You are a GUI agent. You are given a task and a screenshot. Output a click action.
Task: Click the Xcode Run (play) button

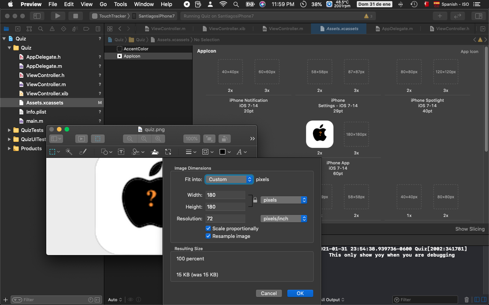tap(58, 16)
